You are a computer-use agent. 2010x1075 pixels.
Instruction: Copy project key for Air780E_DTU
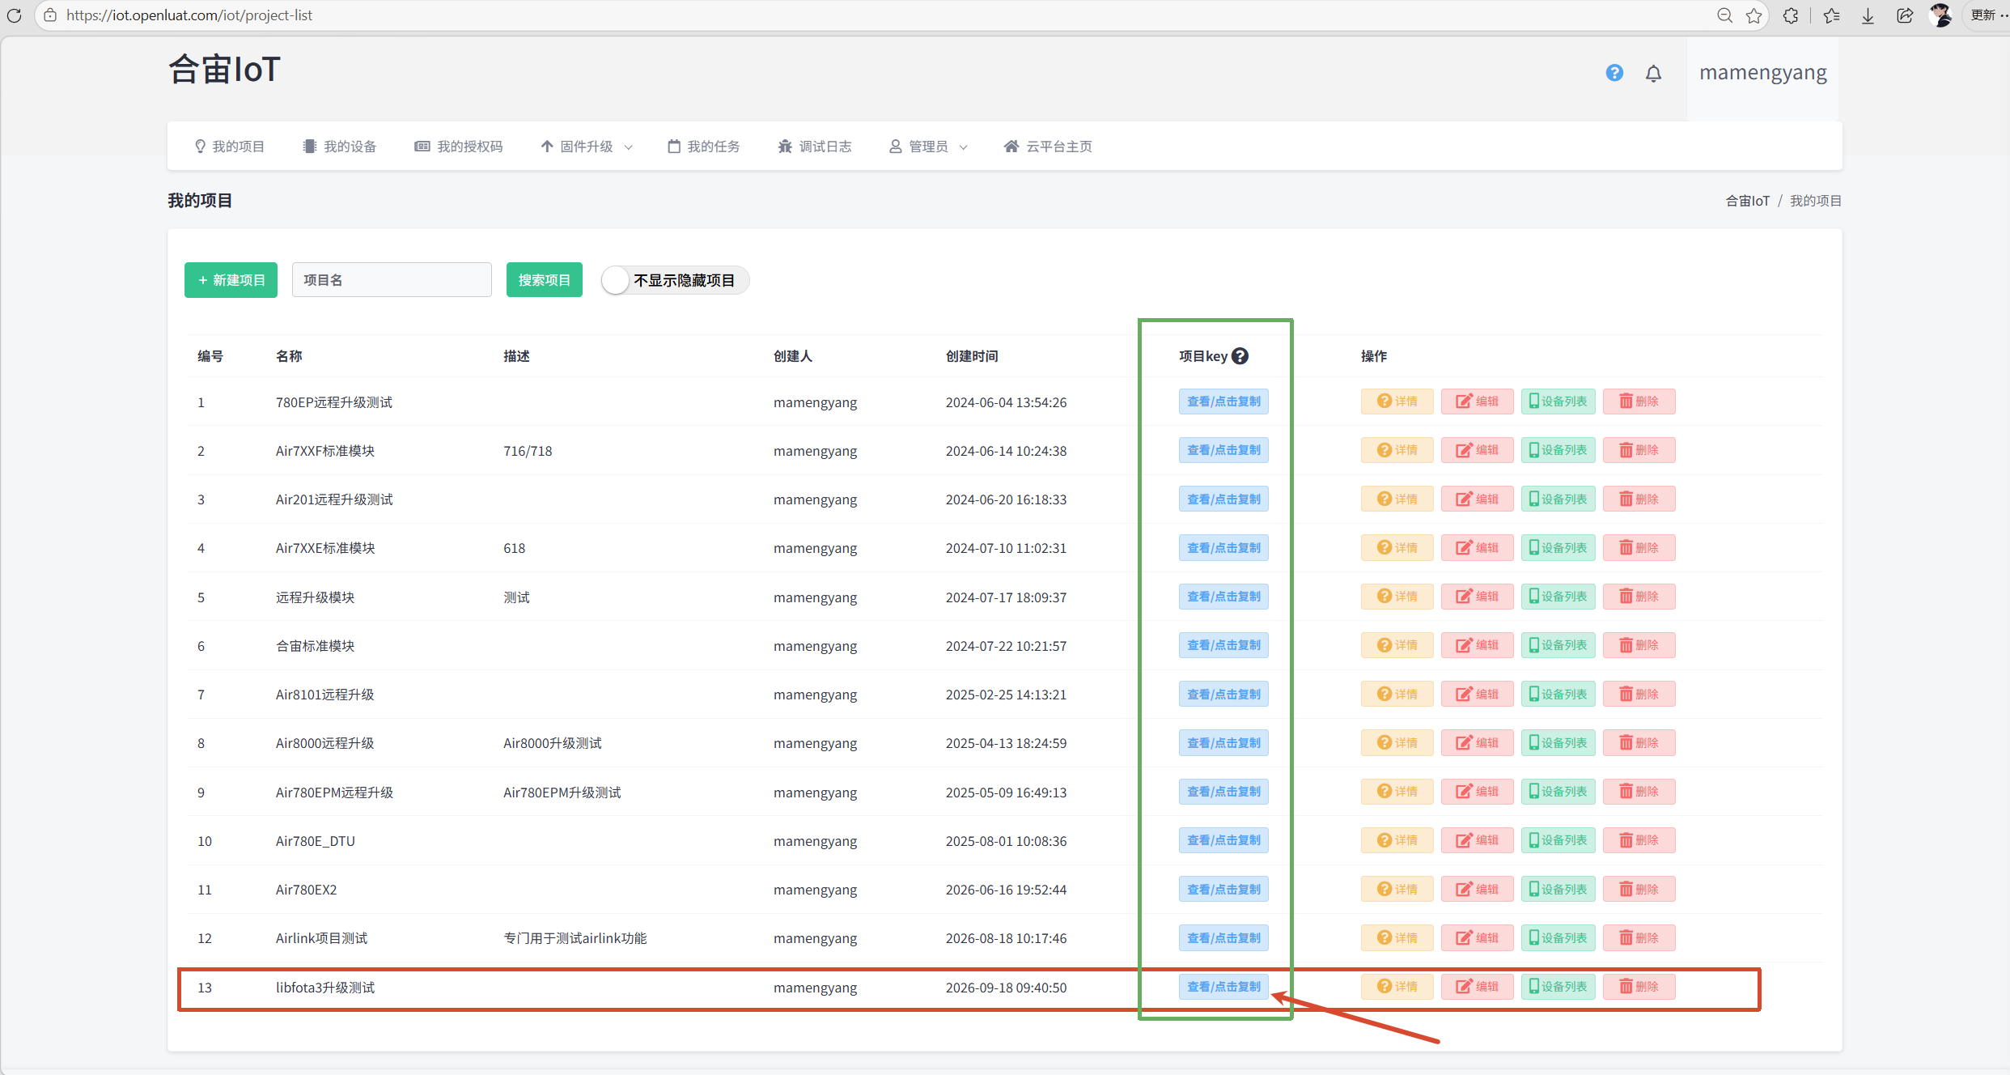[x=1223, y=840]
